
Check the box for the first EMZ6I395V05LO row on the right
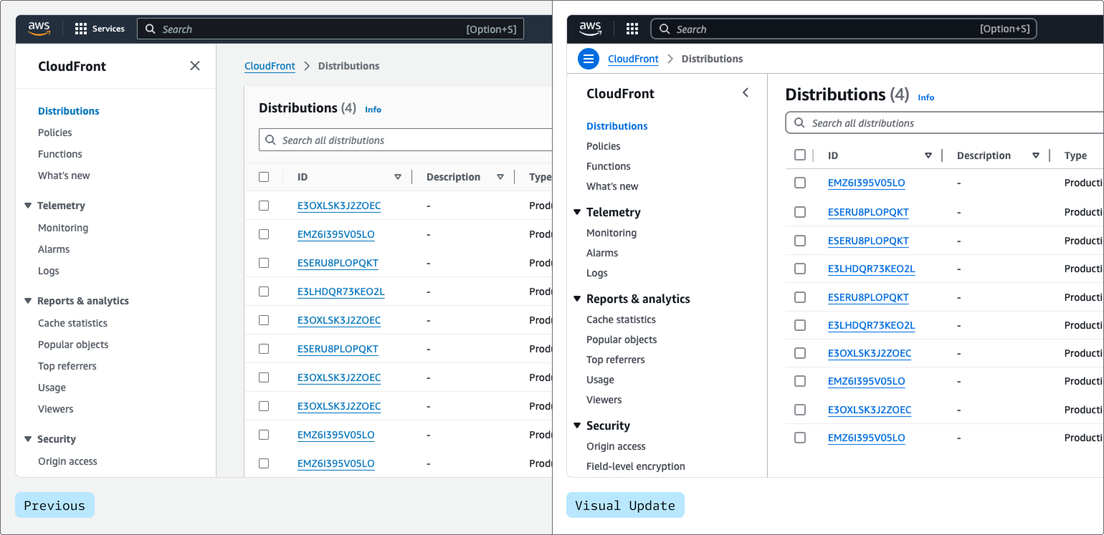pyautogui.click(x=799, y=183)
